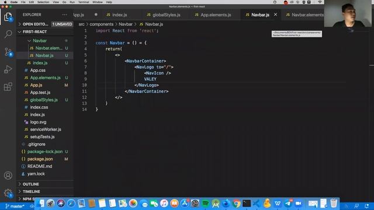The width and height of the screenshot is (374, 210).
Task: Open Terminal from the Dock
Action: pos(247,204)
